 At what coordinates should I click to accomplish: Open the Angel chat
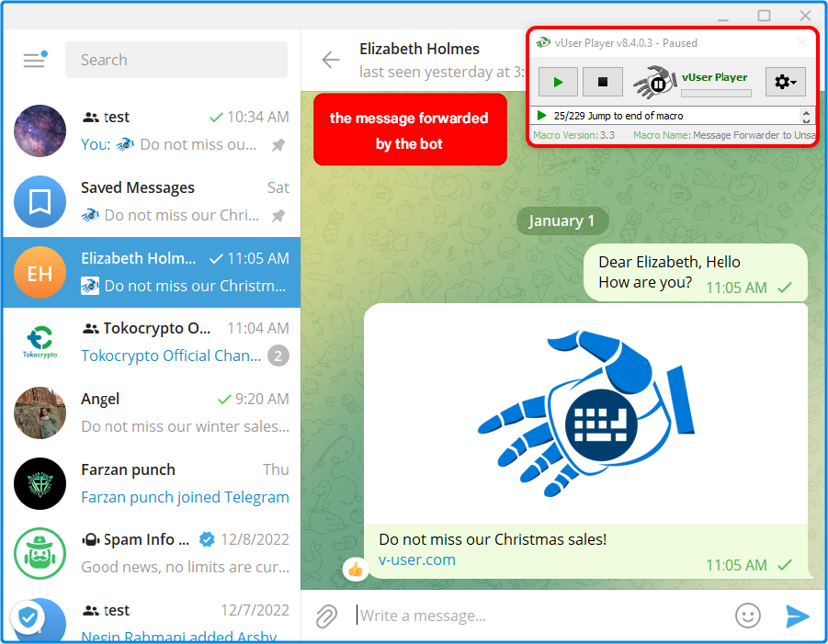point(152,412)
